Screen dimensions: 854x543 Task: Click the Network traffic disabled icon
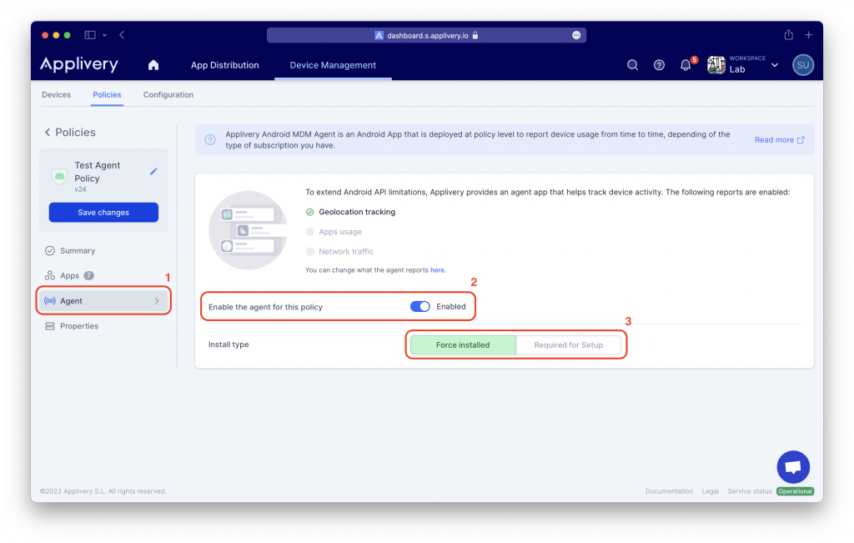(310, 252)
